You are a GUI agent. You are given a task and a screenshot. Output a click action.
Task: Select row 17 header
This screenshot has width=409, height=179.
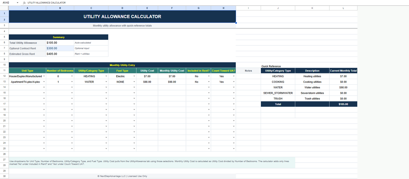point(4,104)
